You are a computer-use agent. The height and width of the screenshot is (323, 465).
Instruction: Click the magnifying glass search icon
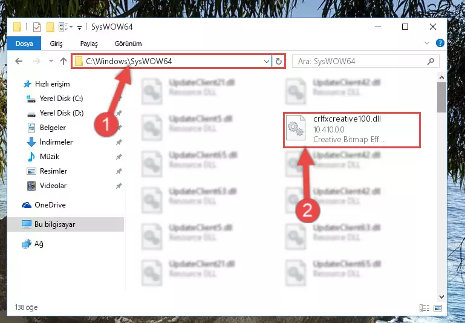tap(431, 62)
